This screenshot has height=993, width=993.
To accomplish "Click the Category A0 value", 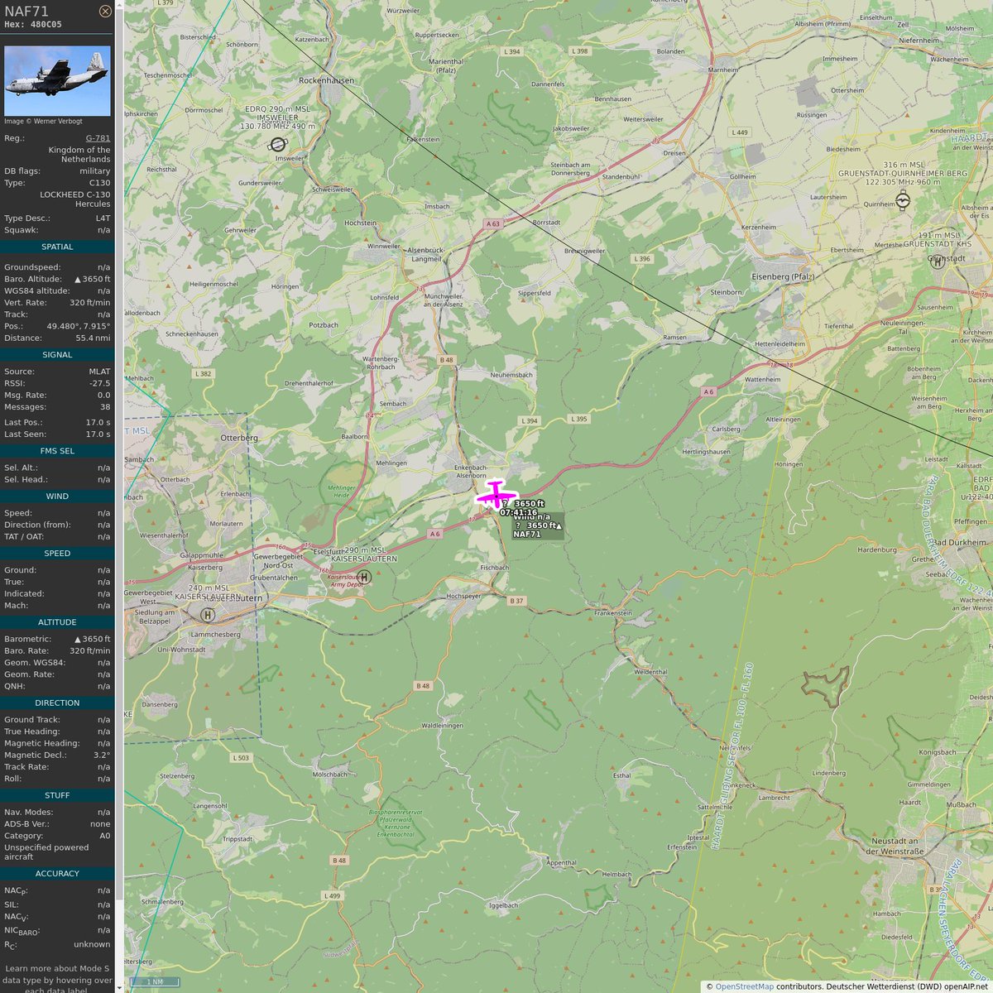I will [x=105, y=836].
